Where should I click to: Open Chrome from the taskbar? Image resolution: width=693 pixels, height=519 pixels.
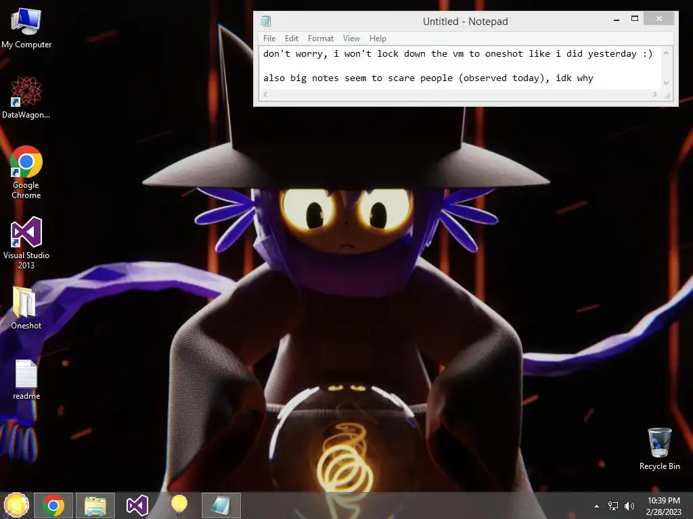[x=53, y=505]
